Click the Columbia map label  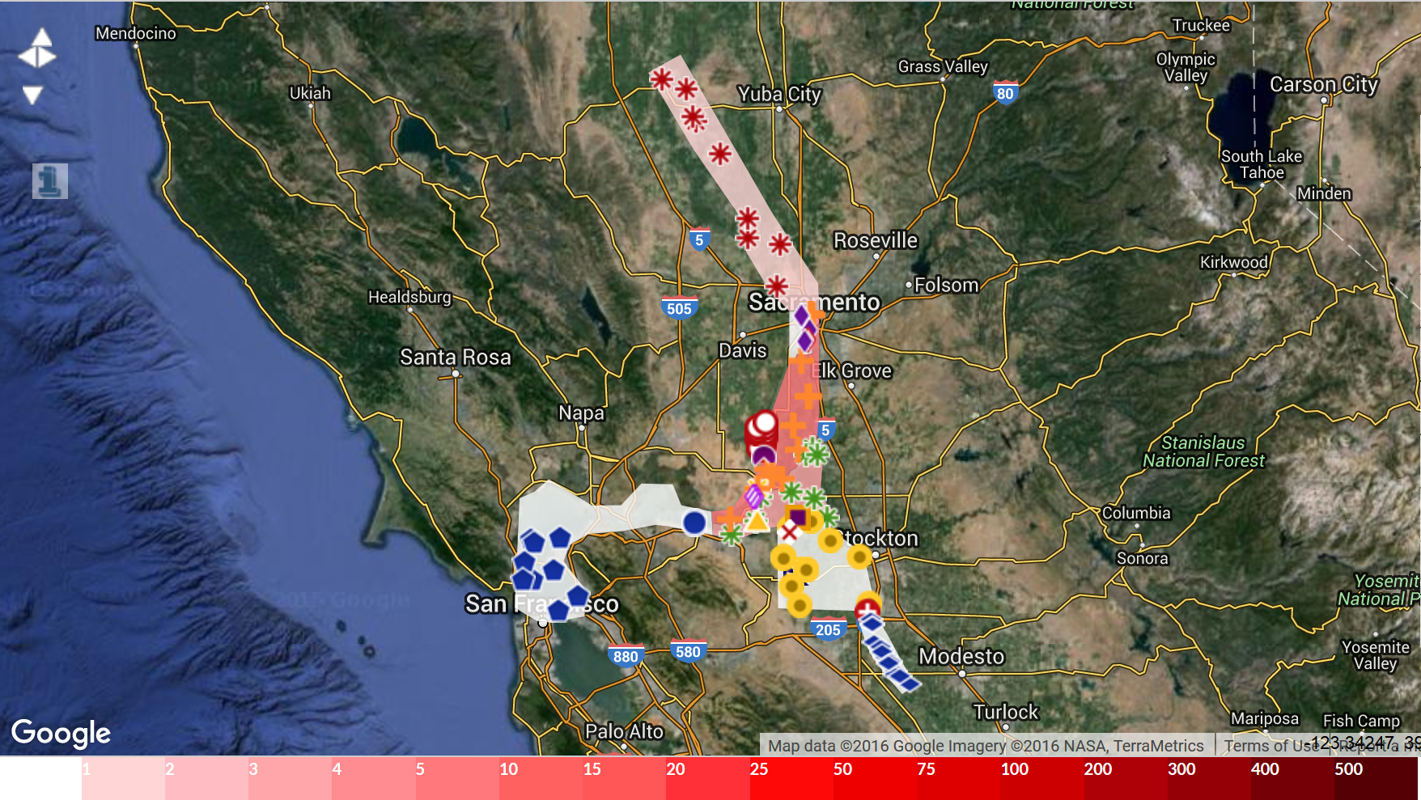tap(1136, 513)
